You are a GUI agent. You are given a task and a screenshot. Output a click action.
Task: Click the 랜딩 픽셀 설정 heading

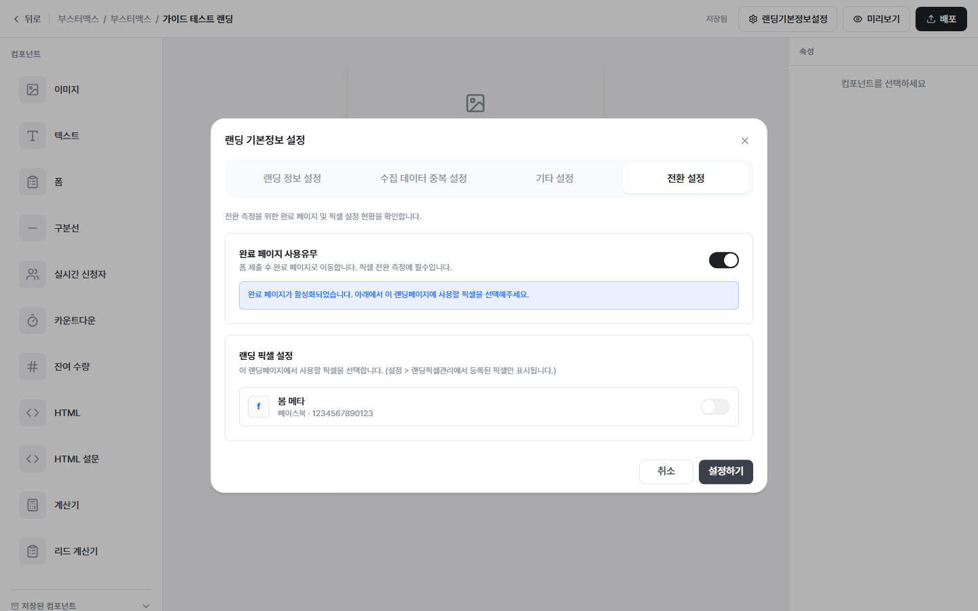pyautogui.click(x=266, y=356)
